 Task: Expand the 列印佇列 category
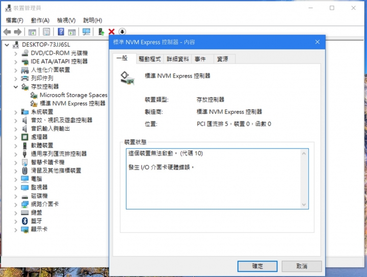coord(16,79)
